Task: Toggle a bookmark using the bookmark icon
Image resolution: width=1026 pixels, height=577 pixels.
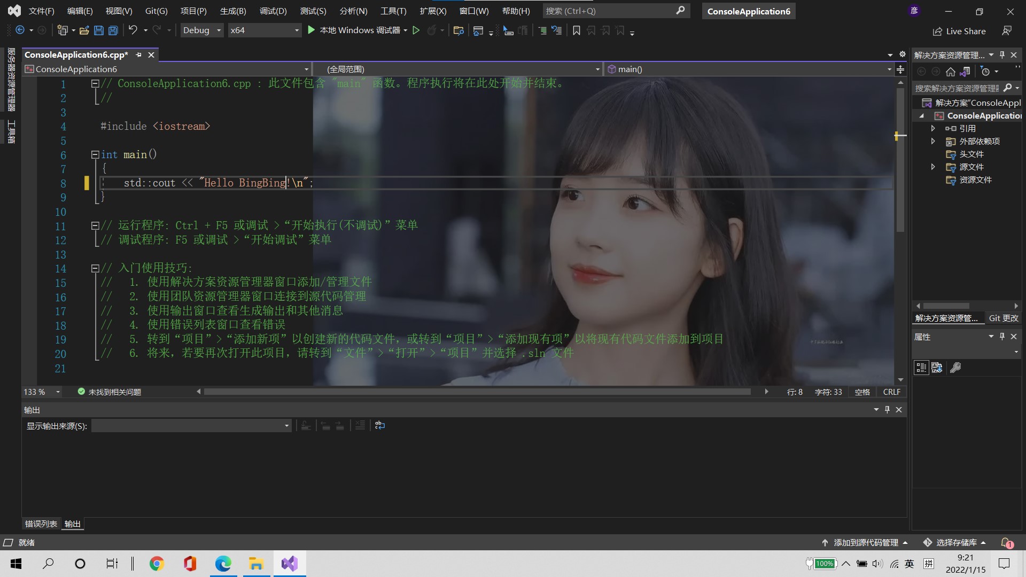Action: (576, 30)
